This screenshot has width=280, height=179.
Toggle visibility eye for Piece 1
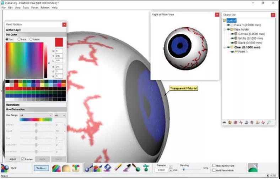pyautogui.click(x=228, y=25)
